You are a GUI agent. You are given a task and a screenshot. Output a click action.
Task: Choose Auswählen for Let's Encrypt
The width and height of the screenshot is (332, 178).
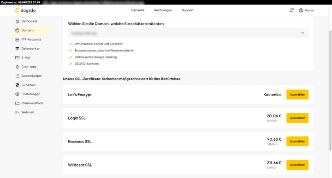297,95
